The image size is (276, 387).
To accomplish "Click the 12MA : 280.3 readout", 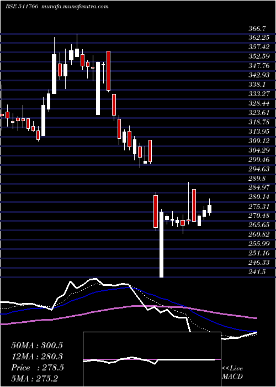I will point(37,357).
